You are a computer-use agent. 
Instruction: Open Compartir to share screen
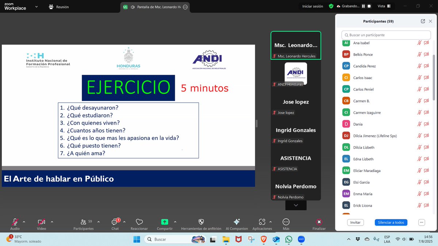pos(164,222)
